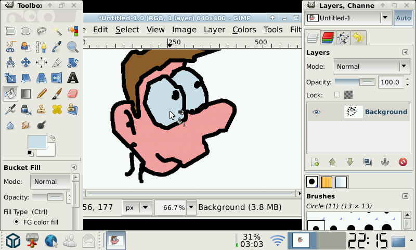The width and height of the screenshot is (416, 250).
Task: Open the Bucket Fill Mode dropdown
Action: [50, 182]
